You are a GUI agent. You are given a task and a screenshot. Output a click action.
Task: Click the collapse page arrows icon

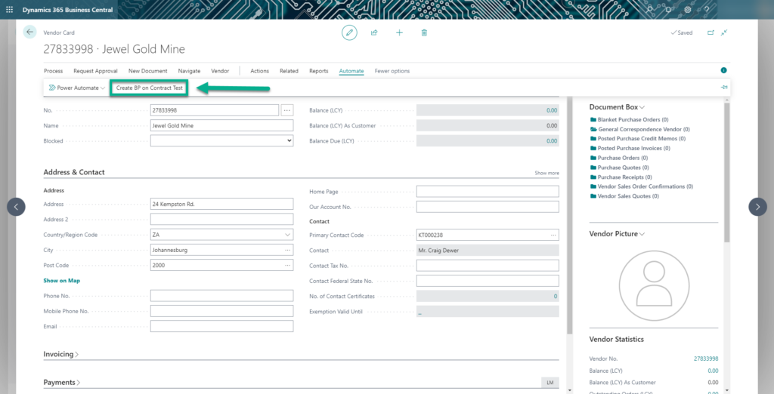click(x=724, y=32)
